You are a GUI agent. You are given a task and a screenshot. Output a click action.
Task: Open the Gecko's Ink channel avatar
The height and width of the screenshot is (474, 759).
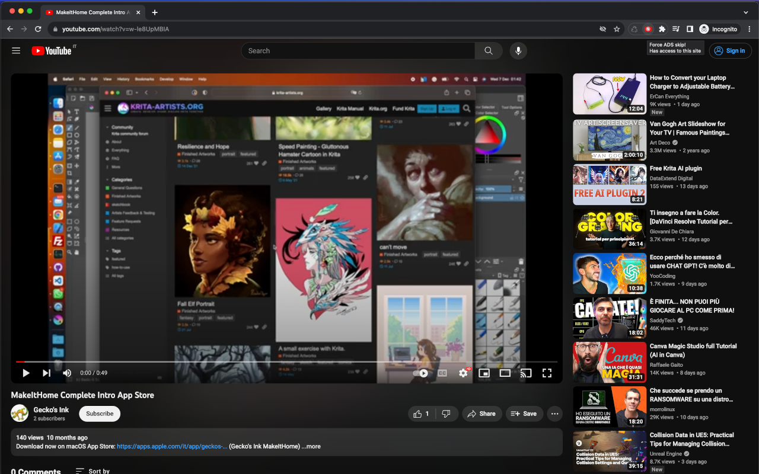tap(20, 414)
